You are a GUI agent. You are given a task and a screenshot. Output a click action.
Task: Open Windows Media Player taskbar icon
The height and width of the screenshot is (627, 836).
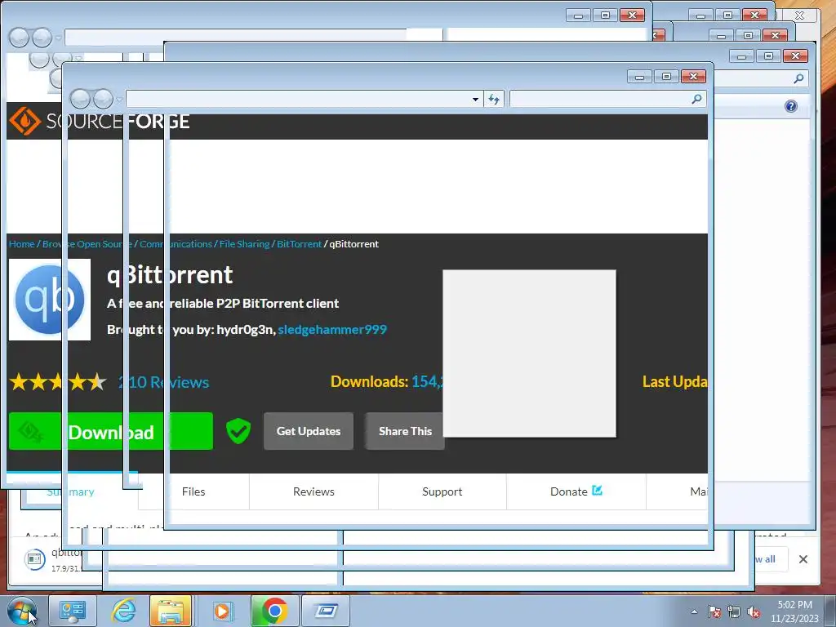[x=221, y=611]
